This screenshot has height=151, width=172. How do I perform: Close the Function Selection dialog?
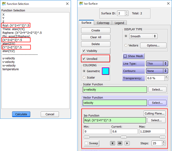(x=67, y=3)
